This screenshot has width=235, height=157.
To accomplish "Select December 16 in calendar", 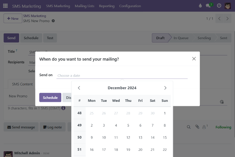I will point(92,150).
